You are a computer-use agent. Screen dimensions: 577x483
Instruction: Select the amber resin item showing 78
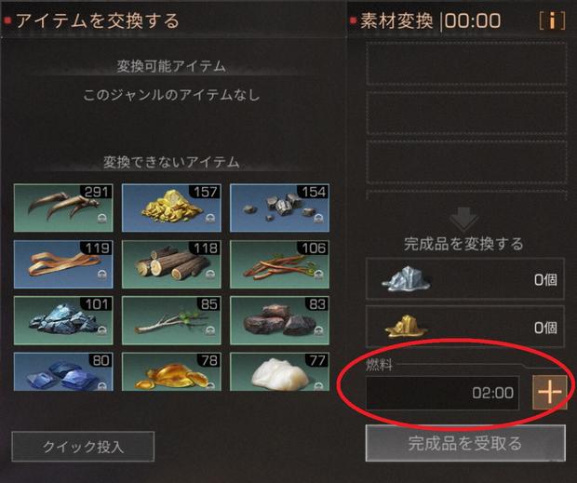click(x=171, y=371)
